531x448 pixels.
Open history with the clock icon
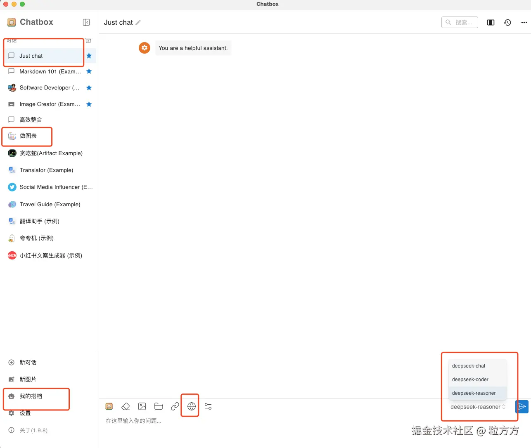[507, 23]
